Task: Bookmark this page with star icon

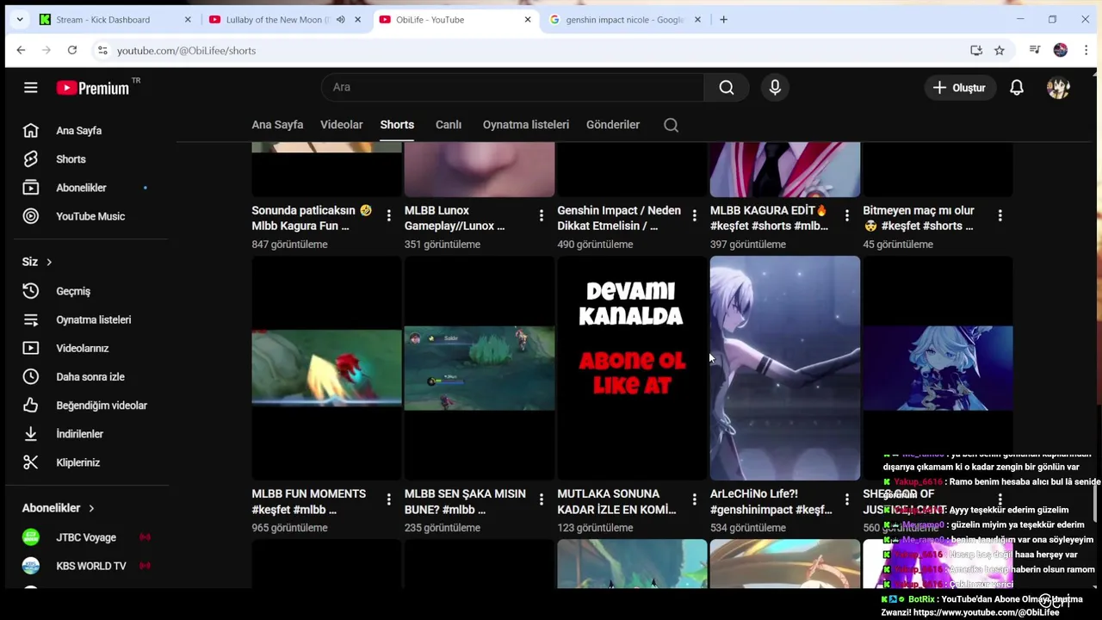Action: click(1000, 51)
